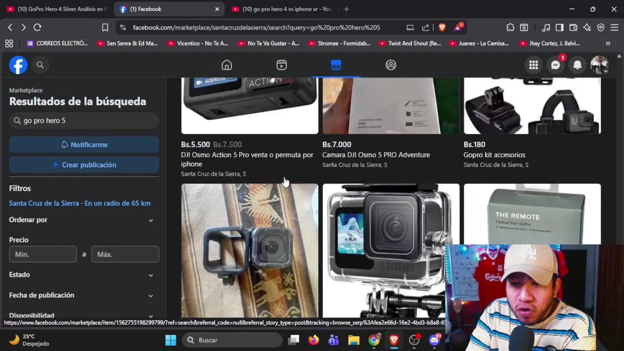Go back to previous page
Image resolution: width=624 pixels, height=351 pixels.
click(10, 27)
